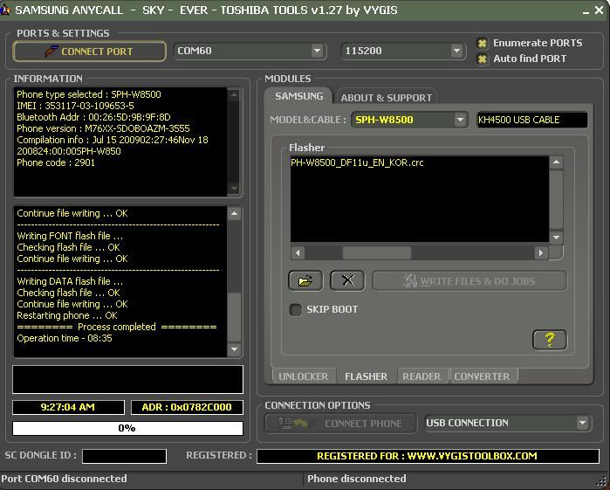Click the CONNECT PHONE button
This screenshot has height=490, width=610.
click(340, 424)
